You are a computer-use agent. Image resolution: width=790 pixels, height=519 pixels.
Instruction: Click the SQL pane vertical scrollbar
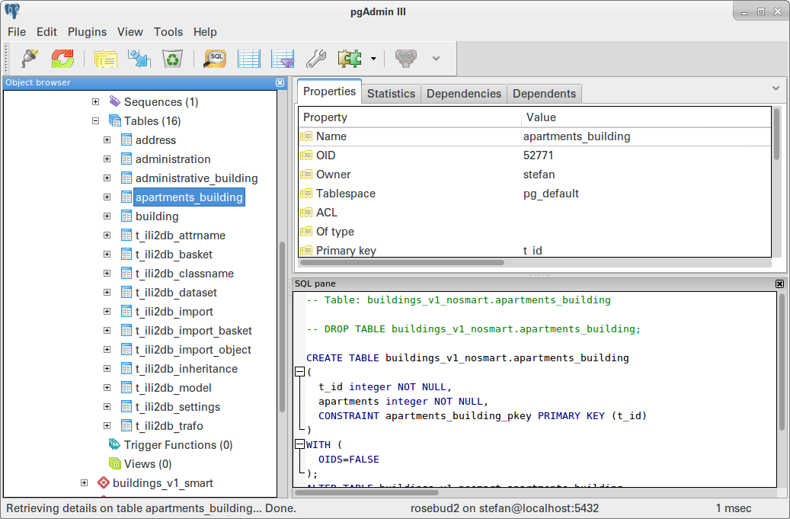point(782,362)
